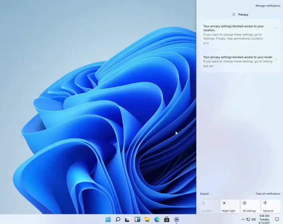
Task: Open All settings quick action tile
Action: coord(250,206)
